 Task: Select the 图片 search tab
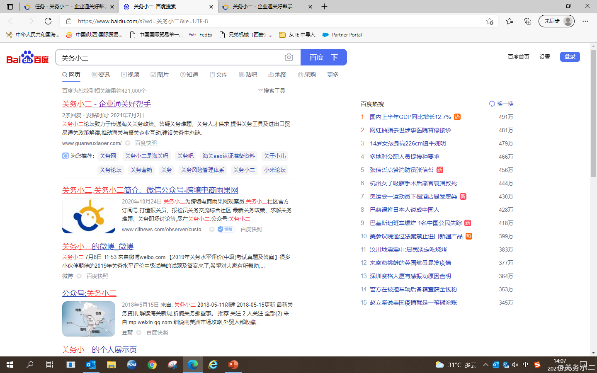pyautogui.click(x=160, y=75)
